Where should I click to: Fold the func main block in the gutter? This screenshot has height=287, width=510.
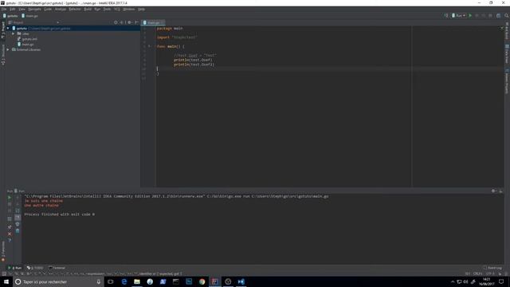click(x=149, y=46)
